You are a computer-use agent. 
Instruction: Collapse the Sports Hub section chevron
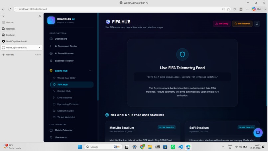click(90, 71)
